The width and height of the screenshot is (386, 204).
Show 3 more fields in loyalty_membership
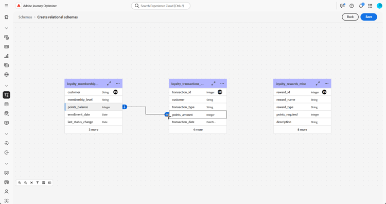93,130
